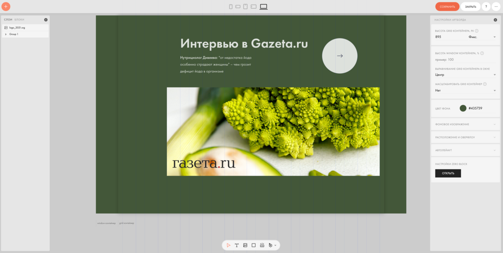Image resolution: width=503 pixels, height=253 pixels.
Task: Click the orange plus add-element button
Action: tap(6, 6)
